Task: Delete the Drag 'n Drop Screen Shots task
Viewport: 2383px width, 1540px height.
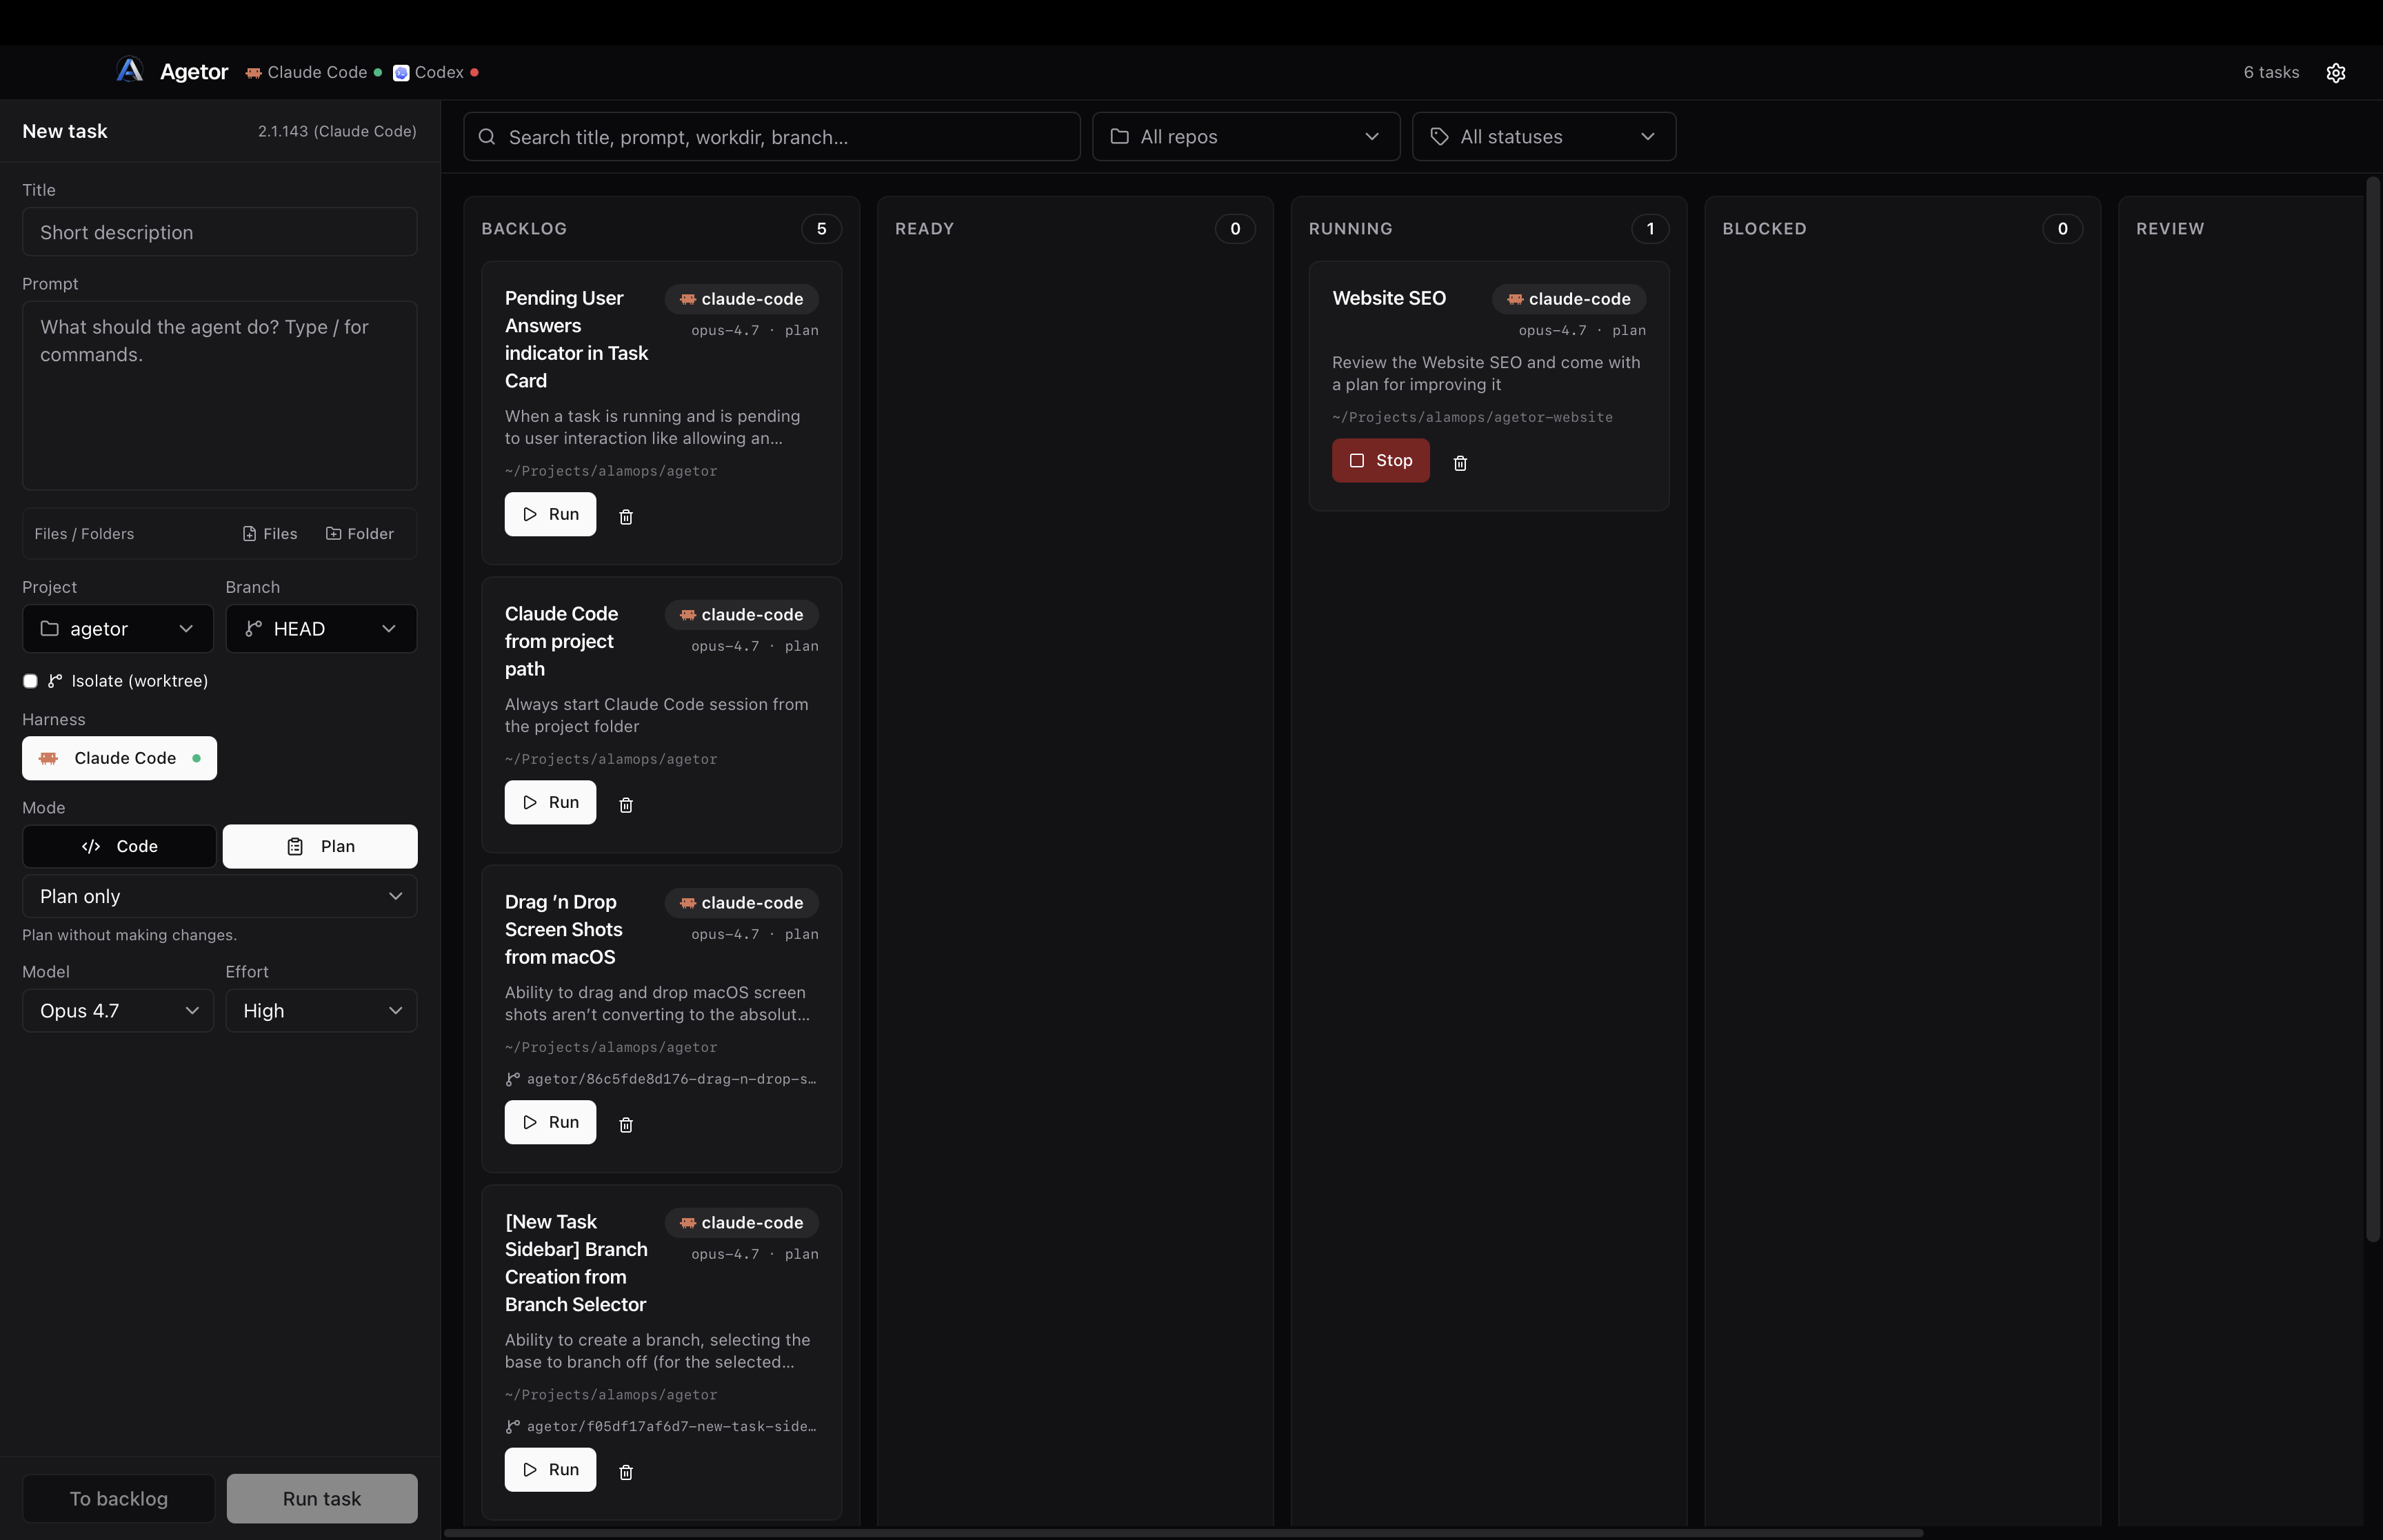Action: click(626, 1124)
